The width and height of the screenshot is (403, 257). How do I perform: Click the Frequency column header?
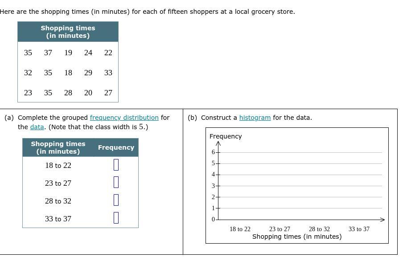[116, 147]
